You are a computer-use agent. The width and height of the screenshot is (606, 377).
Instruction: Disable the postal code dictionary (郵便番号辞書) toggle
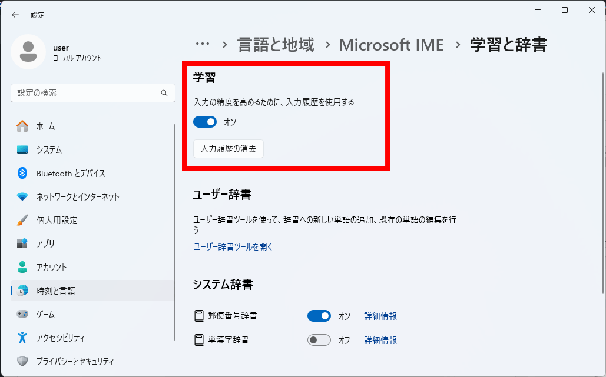tap(319, 316)
